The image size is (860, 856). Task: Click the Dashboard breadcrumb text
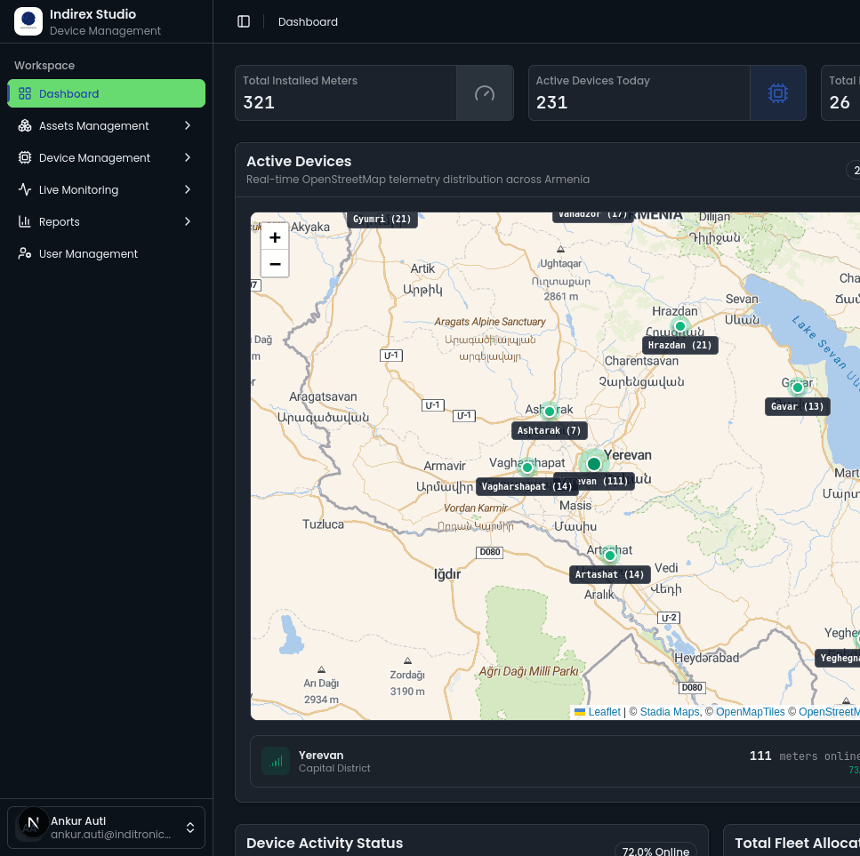coord(308,22)
